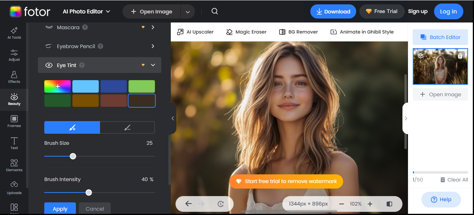Click the layers icon on thumbnail
The width and height of the screenshot is (474, 215).
420,56
